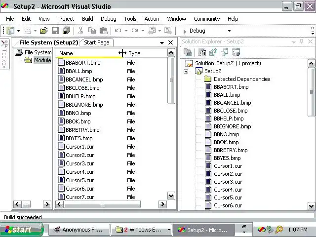This screenshot has width=316, height=237.
Task: Click the Undo arrow icon
Action: 118,31
